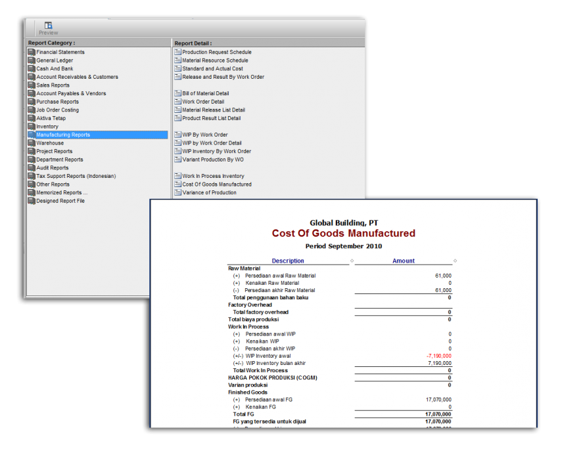Select Material Release List Detail report

coord(214,110)
